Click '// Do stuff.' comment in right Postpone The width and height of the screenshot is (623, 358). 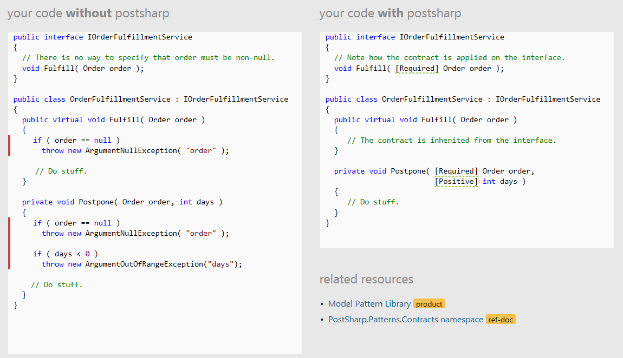pos(373,202)
